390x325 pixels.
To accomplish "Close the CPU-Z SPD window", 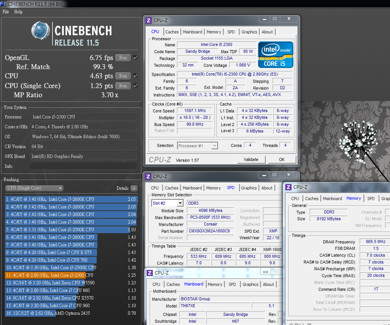I will click(288, 175).
